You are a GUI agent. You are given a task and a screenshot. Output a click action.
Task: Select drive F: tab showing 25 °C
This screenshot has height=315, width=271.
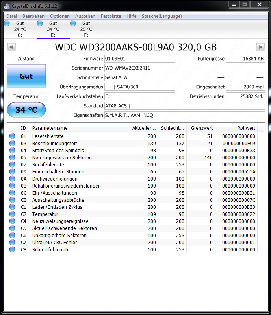[x=86, y=29]
